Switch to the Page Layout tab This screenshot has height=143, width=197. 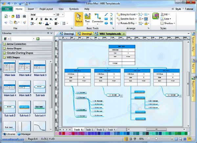pos(46,9)
